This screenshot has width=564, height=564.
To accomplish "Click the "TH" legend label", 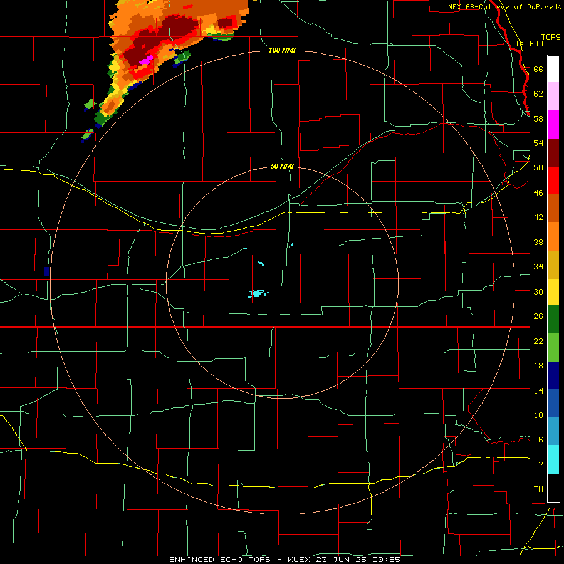I will click(x=538, y=489).
